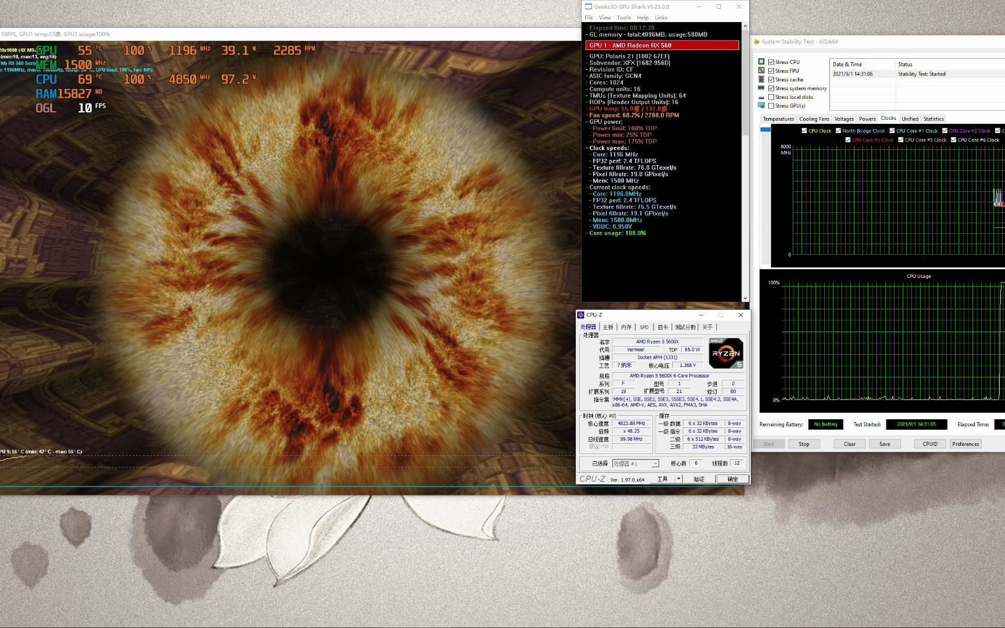1005x628 pixels.
Task: Open the SPD tab in CPU-Z
Action: [644, 327]
